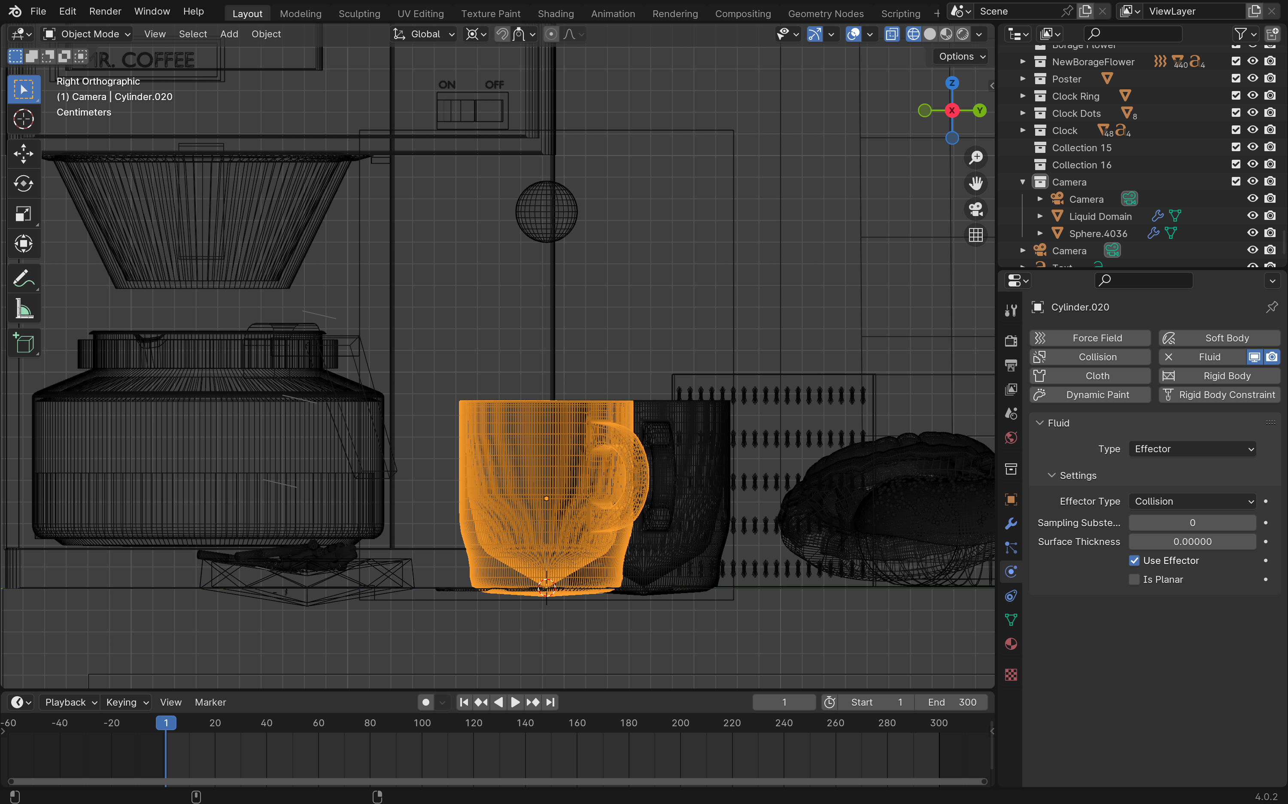Hide Liquid Domain in viewport
The height and width of the screenshot is (804, 1288).
pos(1253,216)
